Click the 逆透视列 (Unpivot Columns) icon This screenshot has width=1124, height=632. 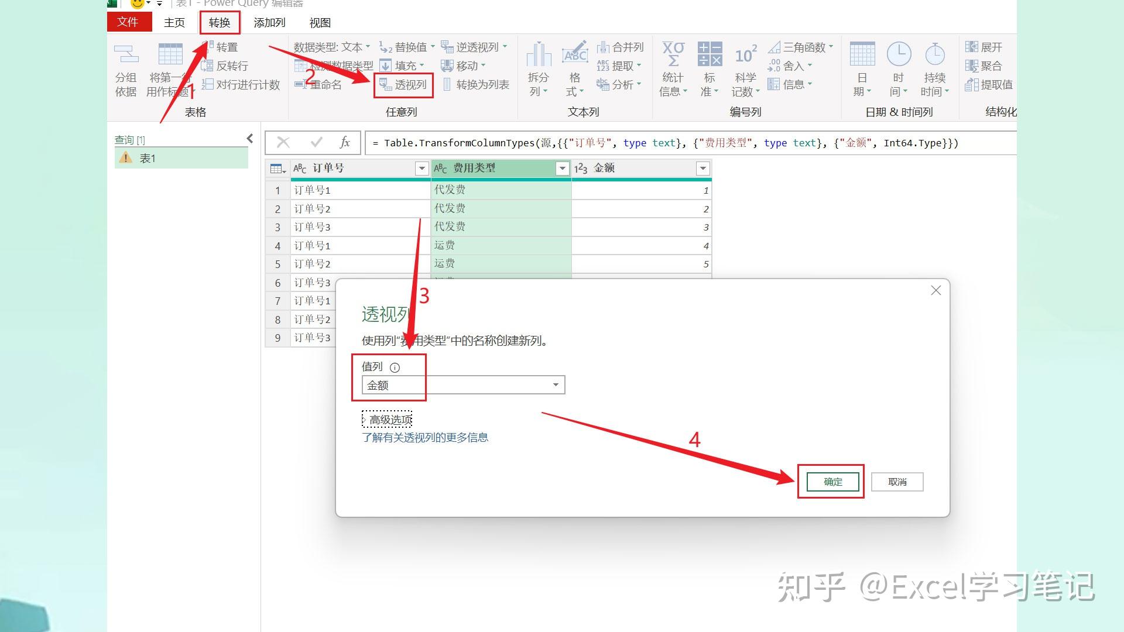(x=472, y=46)
